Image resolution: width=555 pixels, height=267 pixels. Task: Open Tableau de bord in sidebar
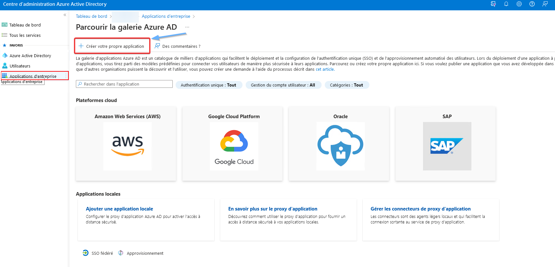pos(25,25)
